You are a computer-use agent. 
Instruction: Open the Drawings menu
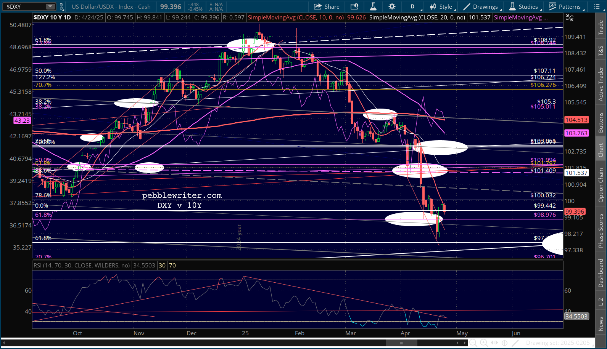[x=481, y=6]
